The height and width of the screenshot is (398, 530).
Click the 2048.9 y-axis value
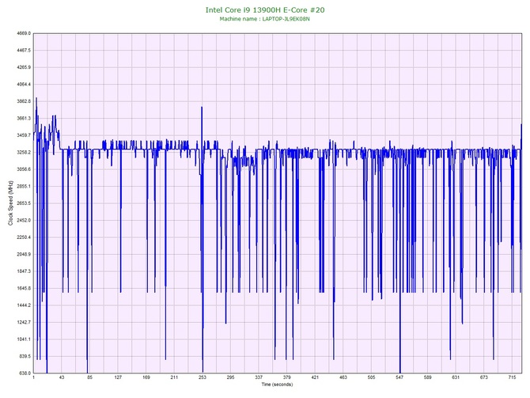click(x=24, y=254)
